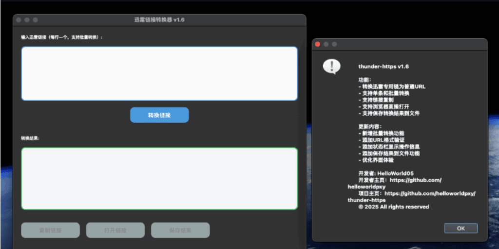Click the 支持单条和批量转换 feature line
The height and width of the screenshot is (249, 499).
tap(384, 93)
